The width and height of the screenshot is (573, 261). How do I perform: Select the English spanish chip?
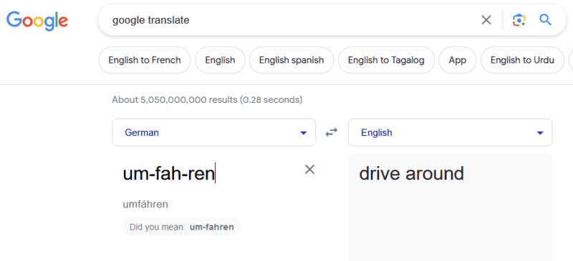coord(292,60)
